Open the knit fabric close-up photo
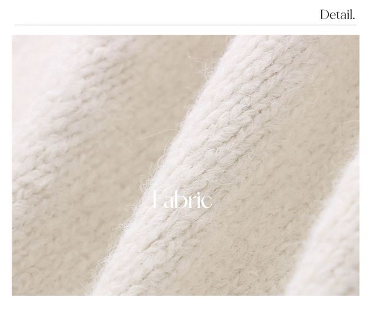This screenshot has width=371, height=313. 185,165
